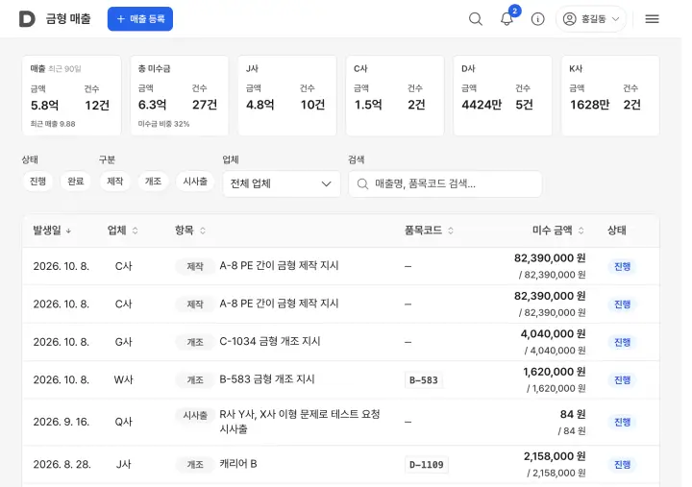Select the J사 summary card
The width and height of the screenshot is (692, 487).
[x=287, y=96]
